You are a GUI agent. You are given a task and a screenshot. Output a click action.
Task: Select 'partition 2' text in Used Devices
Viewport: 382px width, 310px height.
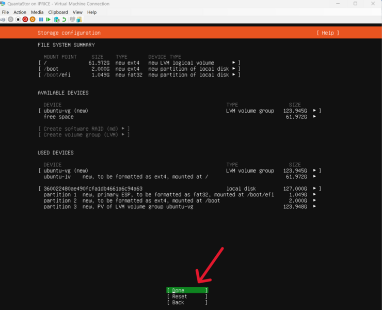[x=60, y=200]
